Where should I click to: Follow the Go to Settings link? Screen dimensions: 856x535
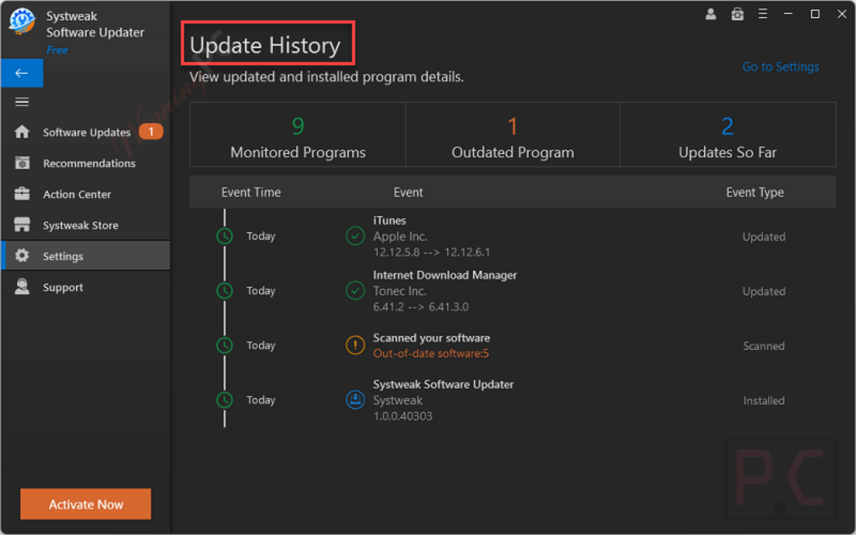(x=780, y=67)
